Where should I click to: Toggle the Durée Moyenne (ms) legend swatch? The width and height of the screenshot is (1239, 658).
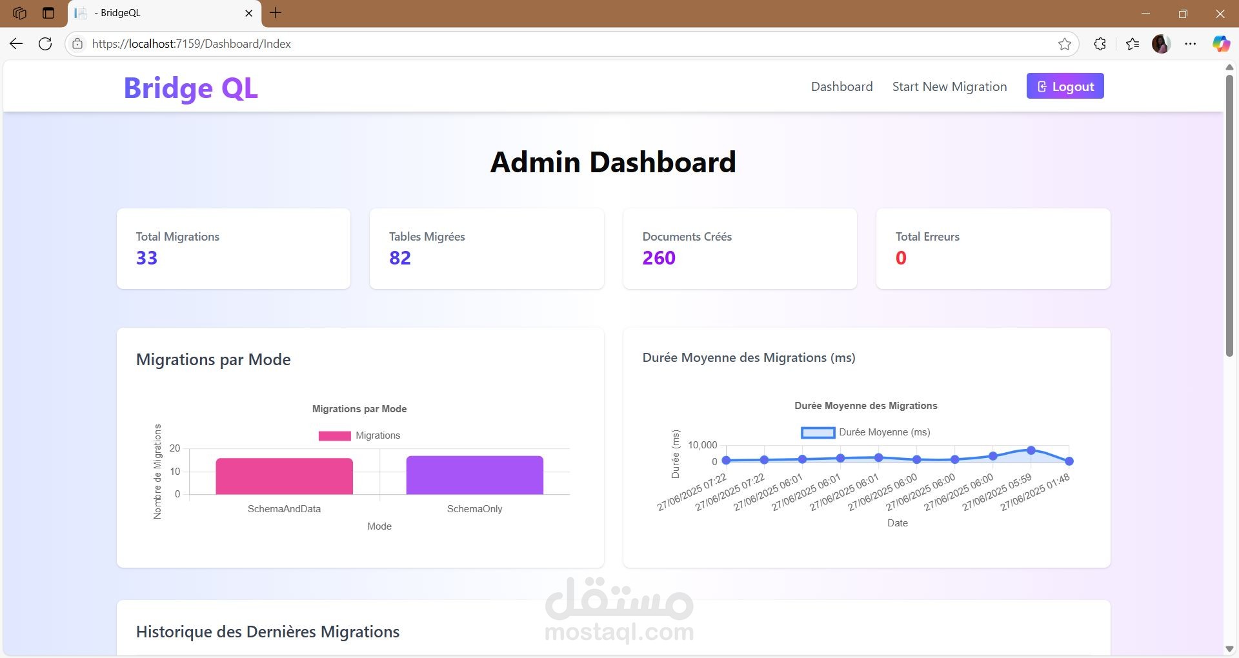818,432
